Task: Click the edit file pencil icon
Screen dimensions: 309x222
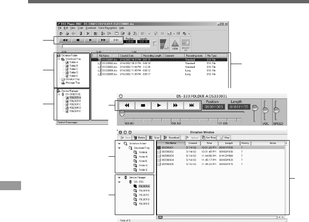Action: click(123, 33)
